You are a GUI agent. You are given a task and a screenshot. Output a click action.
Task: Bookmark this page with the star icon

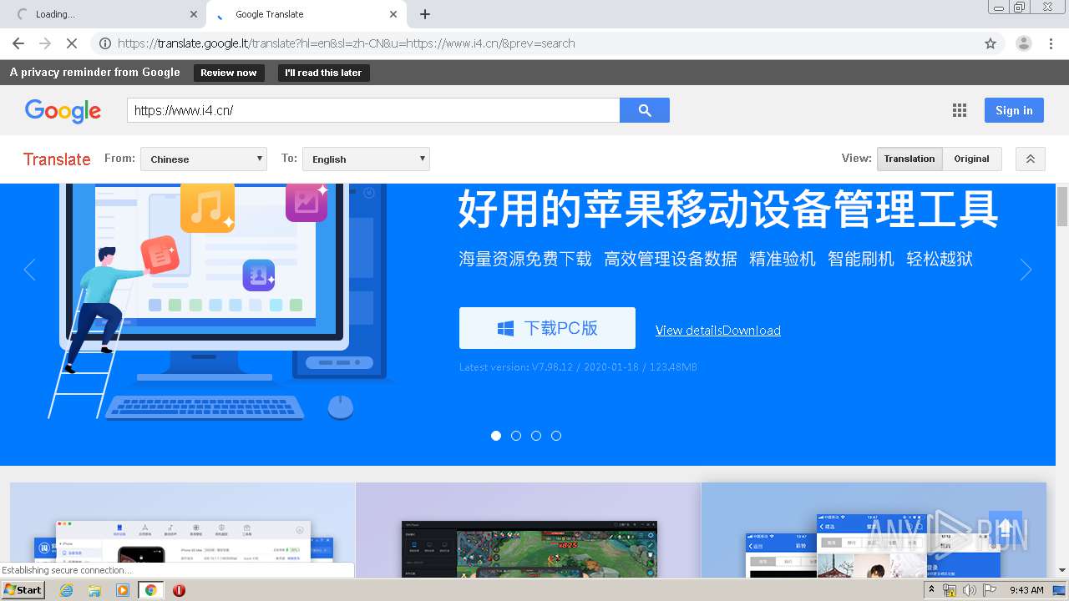(990, 43)
